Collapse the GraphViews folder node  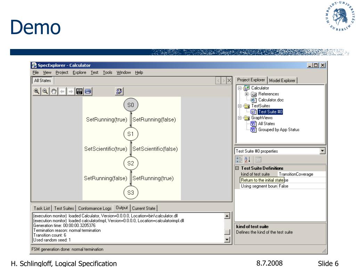(x=240, y=118)
